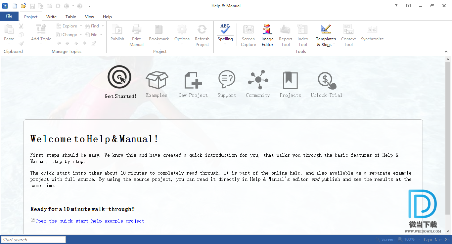Click the question mark help icon in title bar
Viewport: 452px width, 244px height.
pyautogui.click(x=396, y=6)
